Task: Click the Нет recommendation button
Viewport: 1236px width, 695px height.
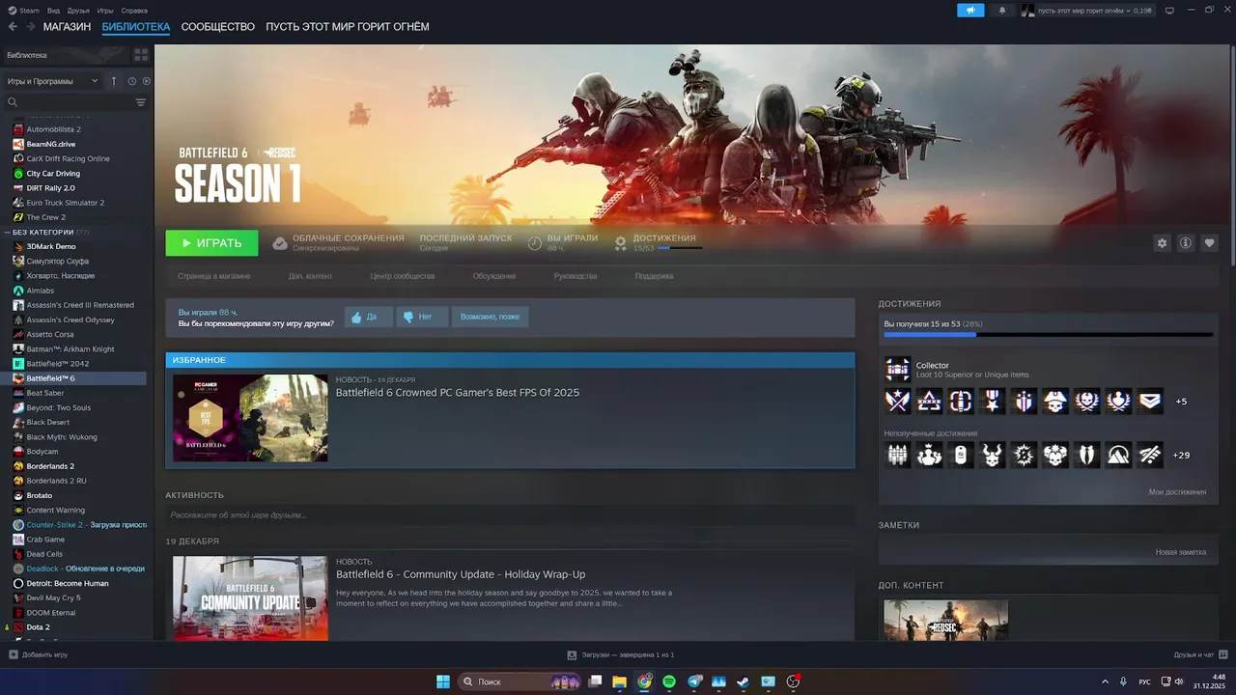Action: [422, 317]
